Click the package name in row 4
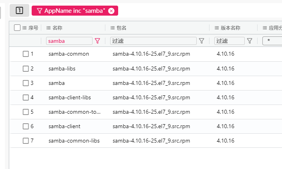The width and height of the screenshot is (282, 169). click(151, 97)
